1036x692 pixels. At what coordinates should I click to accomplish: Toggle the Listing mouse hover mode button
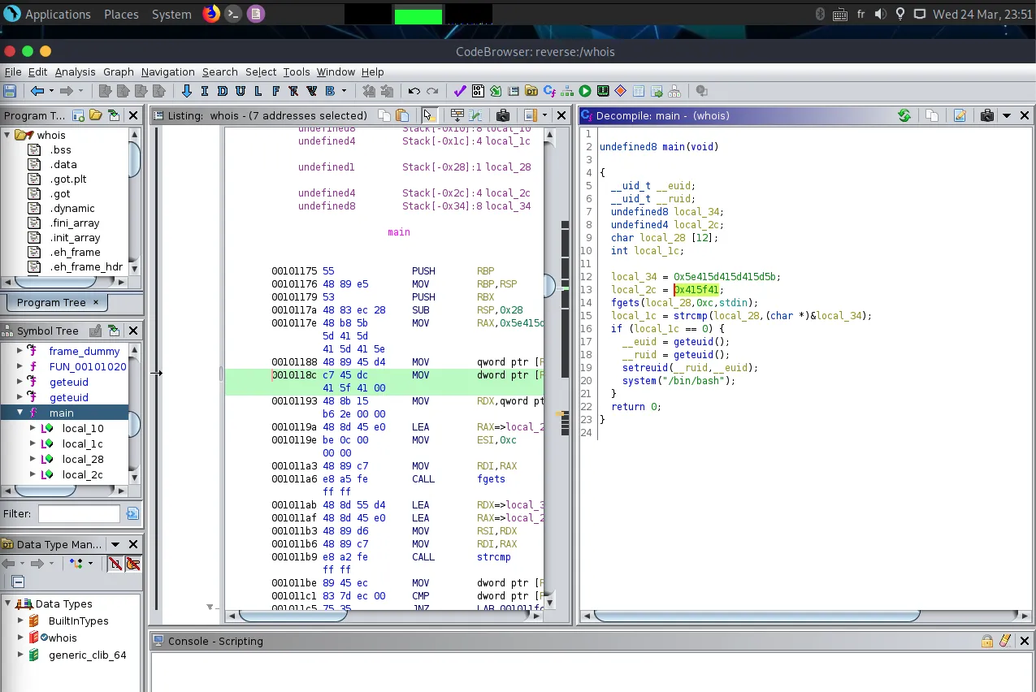[429, 115]
